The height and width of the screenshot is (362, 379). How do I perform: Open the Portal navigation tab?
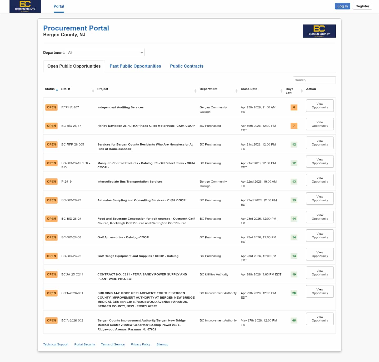59,6
